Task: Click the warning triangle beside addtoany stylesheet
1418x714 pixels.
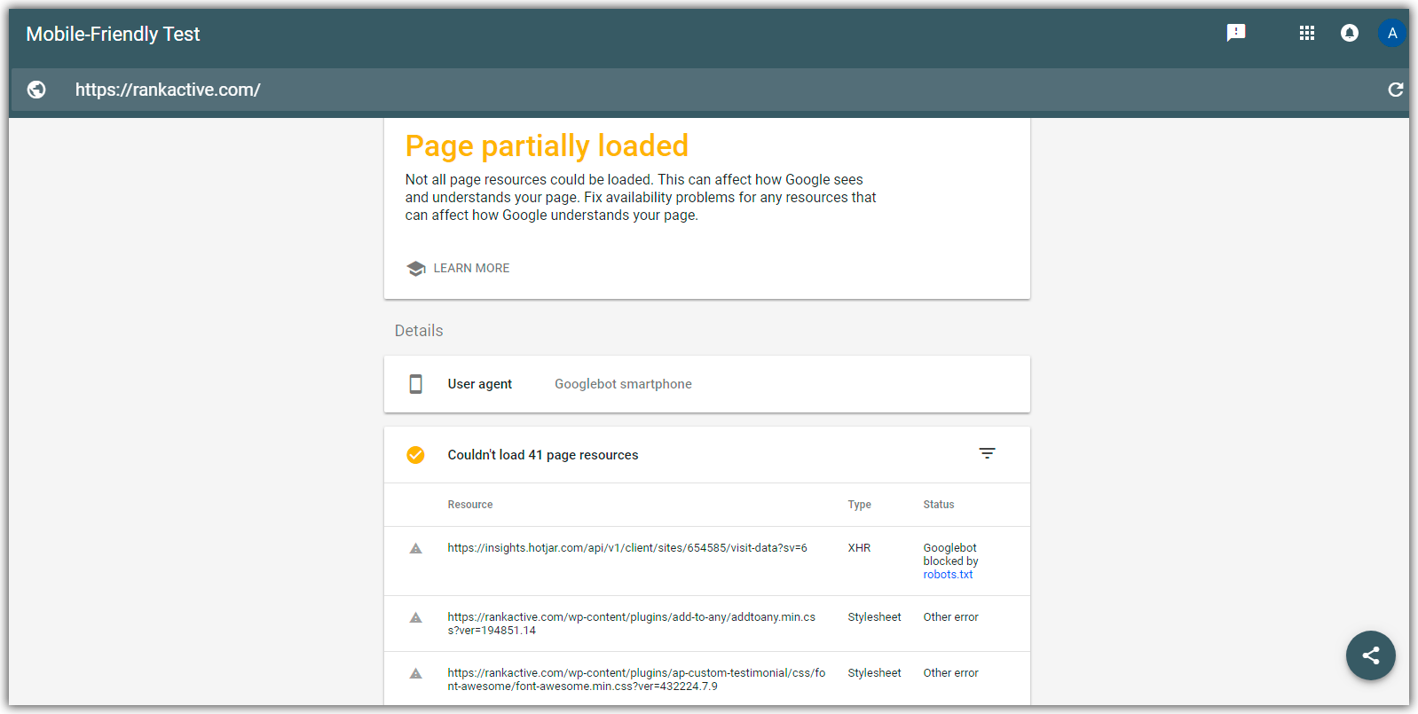Action: 415,617
